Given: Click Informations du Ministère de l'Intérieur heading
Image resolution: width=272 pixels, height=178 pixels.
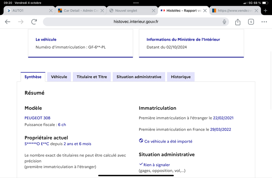Looking at the screenshot, I should coord(183,39).
